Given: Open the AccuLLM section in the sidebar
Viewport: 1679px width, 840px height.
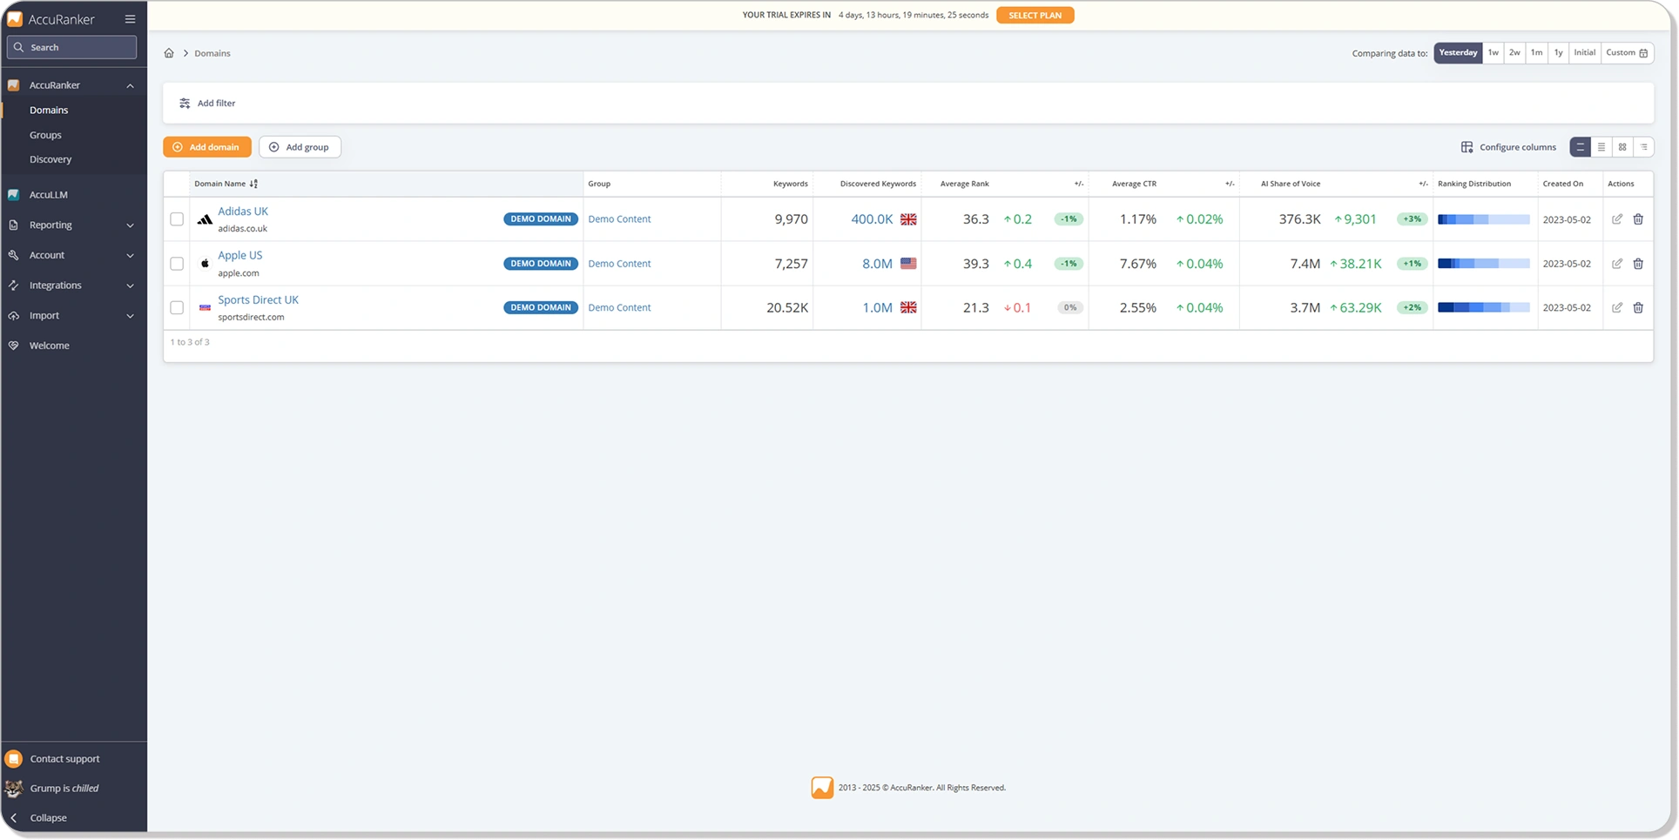Looking at the screenshot, I should pos(48,194).
